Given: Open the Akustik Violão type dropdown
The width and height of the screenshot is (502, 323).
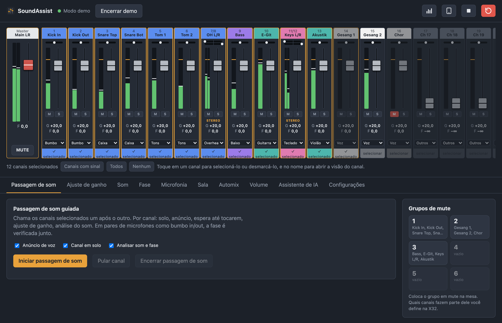Looking at the screenshot, I should click(319, 143).
